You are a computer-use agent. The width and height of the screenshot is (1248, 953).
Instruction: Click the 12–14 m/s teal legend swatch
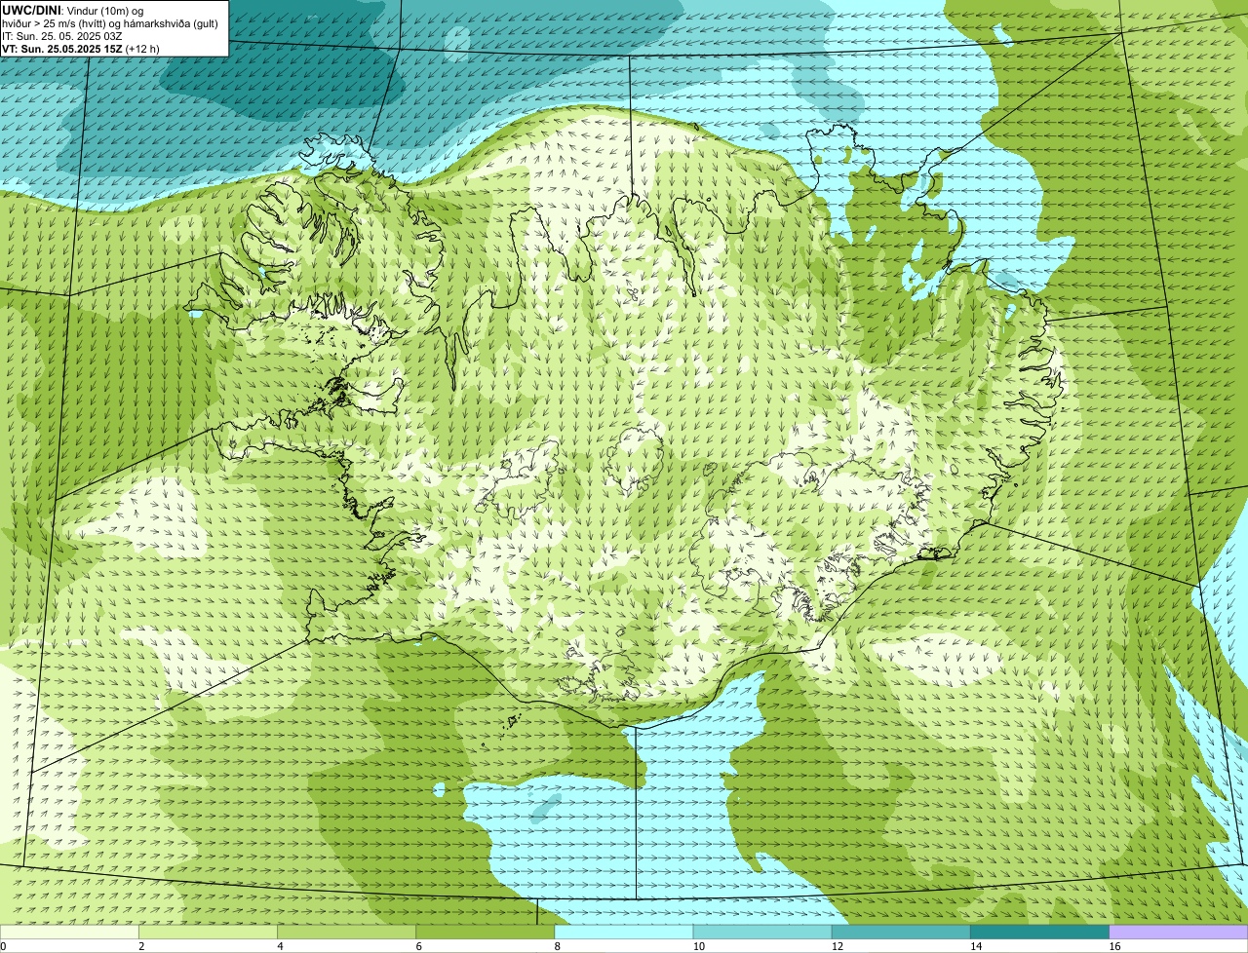point(901,933)
